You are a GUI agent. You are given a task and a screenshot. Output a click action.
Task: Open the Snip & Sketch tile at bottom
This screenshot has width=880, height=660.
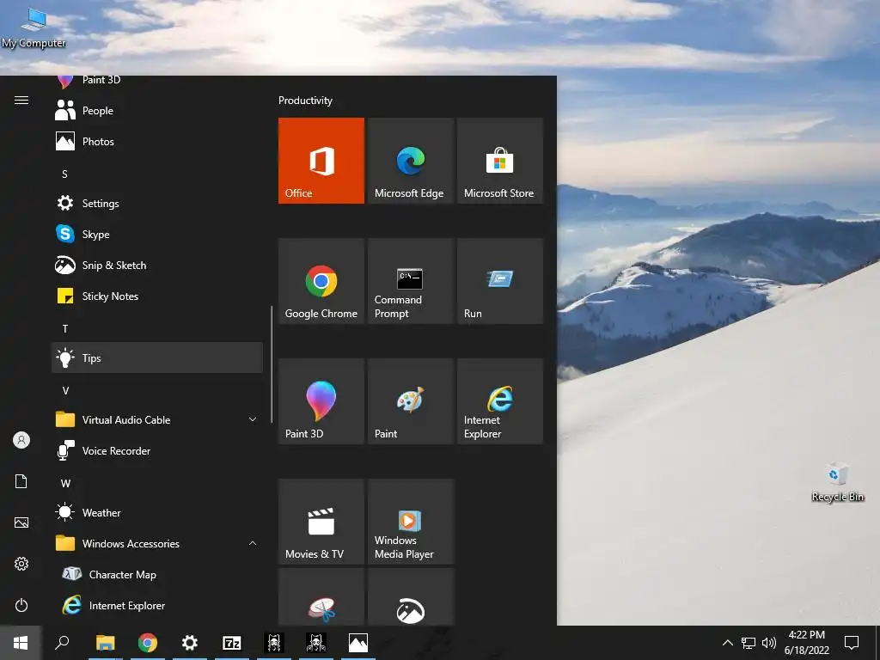410,597
